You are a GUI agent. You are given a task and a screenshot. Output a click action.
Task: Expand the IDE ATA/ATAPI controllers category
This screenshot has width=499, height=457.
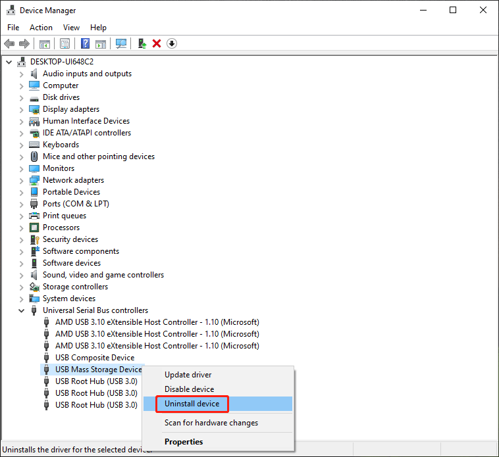click(21, 133)
